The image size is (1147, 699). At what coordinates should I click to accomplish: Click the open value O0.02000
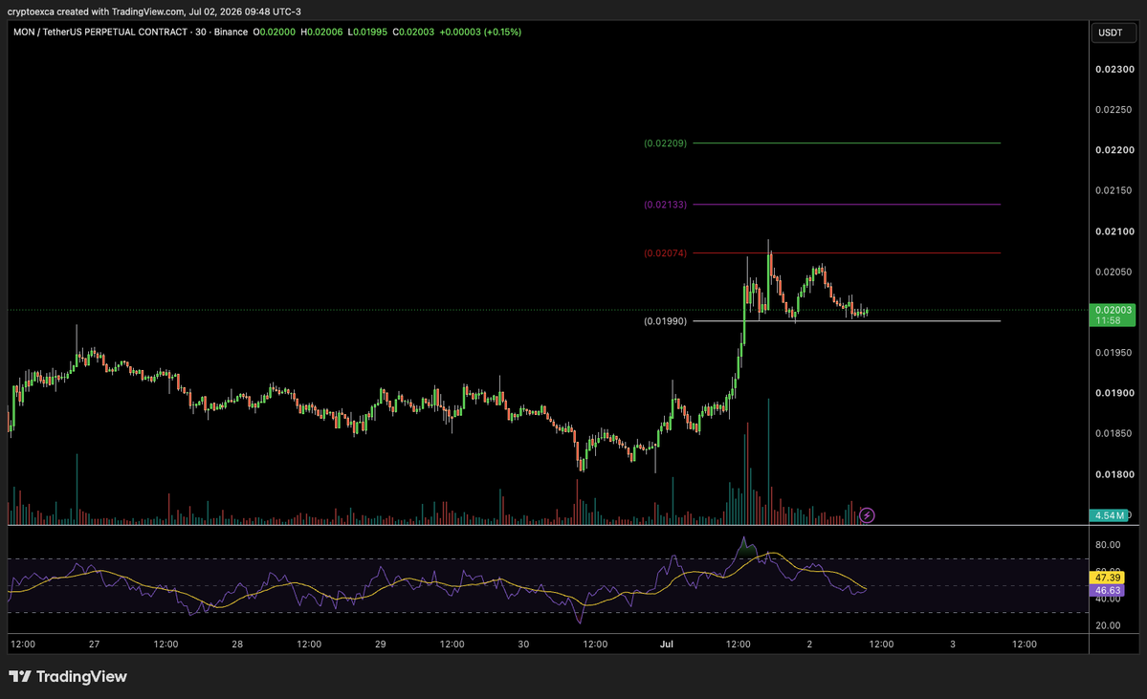coord(275,33)
